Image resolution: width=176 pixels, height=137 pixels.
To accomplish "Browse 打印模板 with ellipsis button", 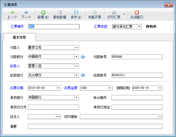I will point(160,117).
